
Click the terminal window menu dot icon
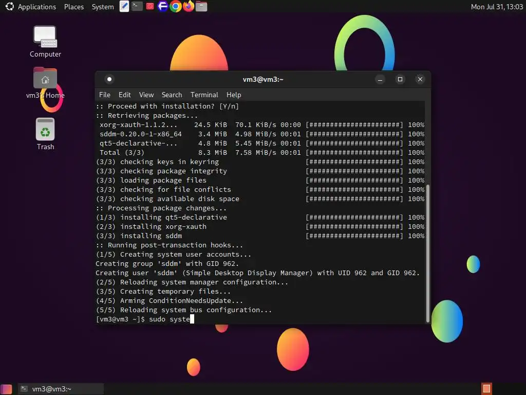click(x=109, y=79)
